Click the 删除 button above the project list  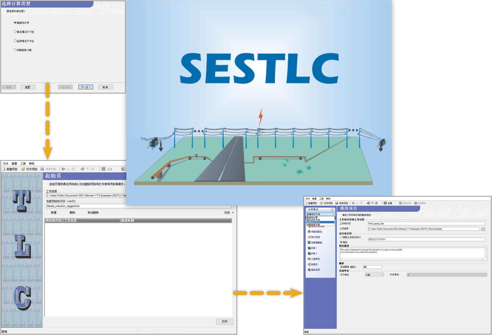72,213
